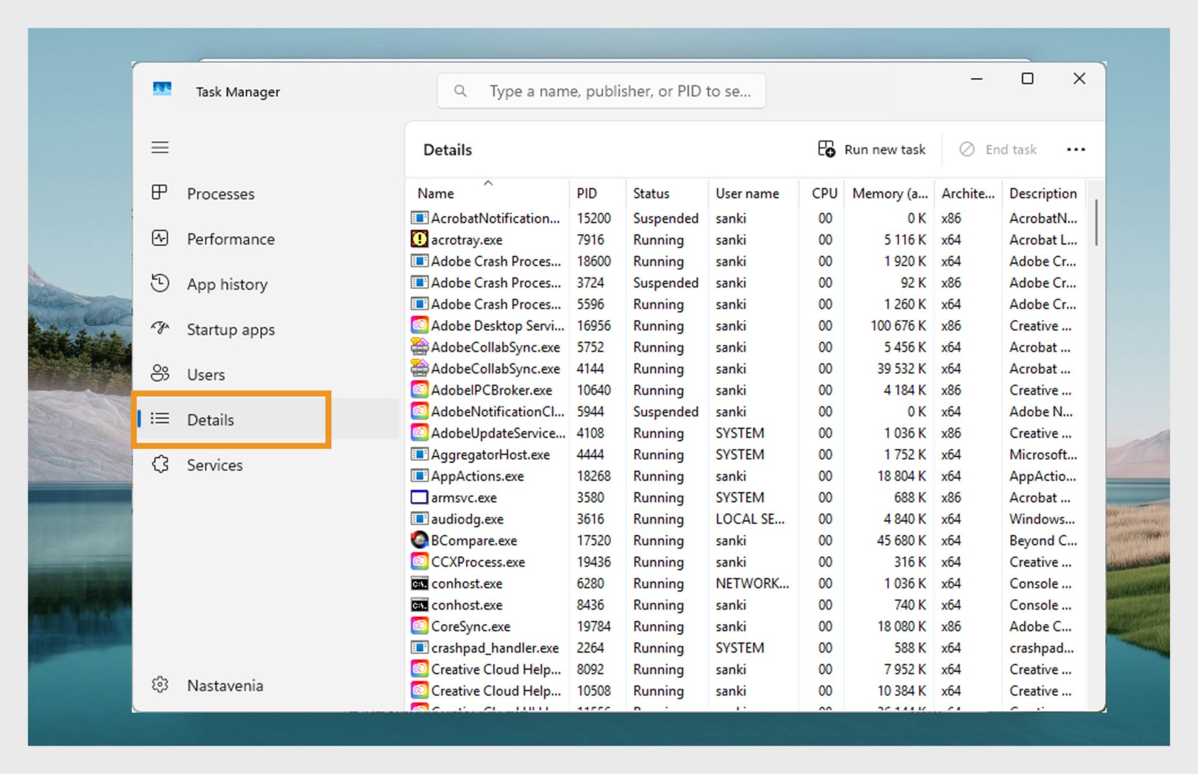The image size is (1198, 774).
Task: Open the Performance page icon
Action: (160, 238)
